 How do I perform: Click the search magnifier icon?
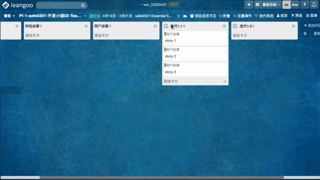pos(83,5)
